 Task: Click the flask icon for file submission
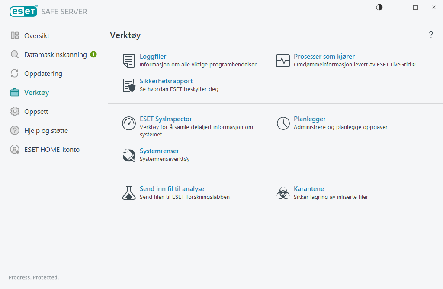[x=128, y=193]
